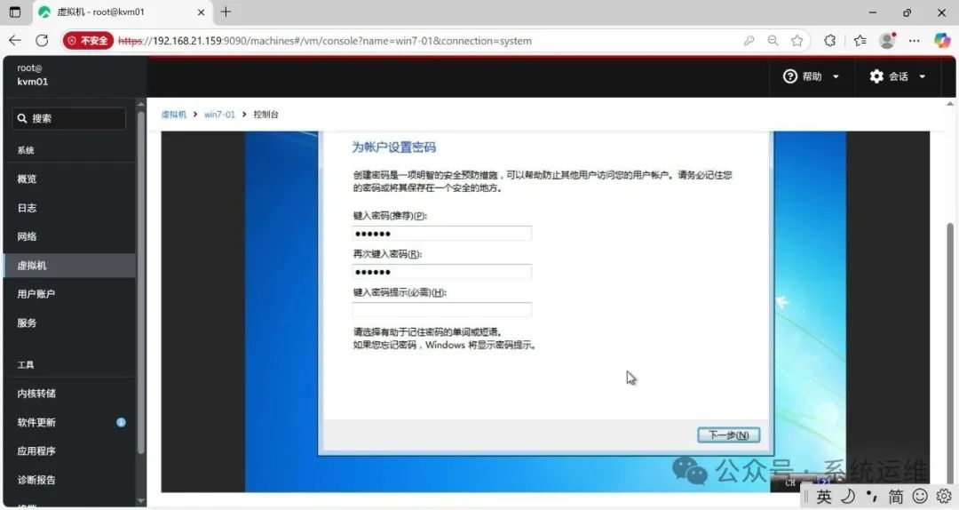The image size is (959, 510).
Task: Open the saved passwords key icon
Action: 749,40
